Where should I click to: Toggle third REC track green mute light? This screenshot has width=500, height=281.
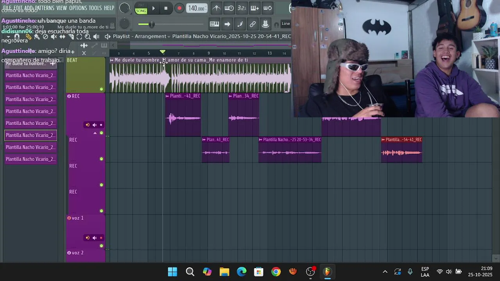pos(102,185)
